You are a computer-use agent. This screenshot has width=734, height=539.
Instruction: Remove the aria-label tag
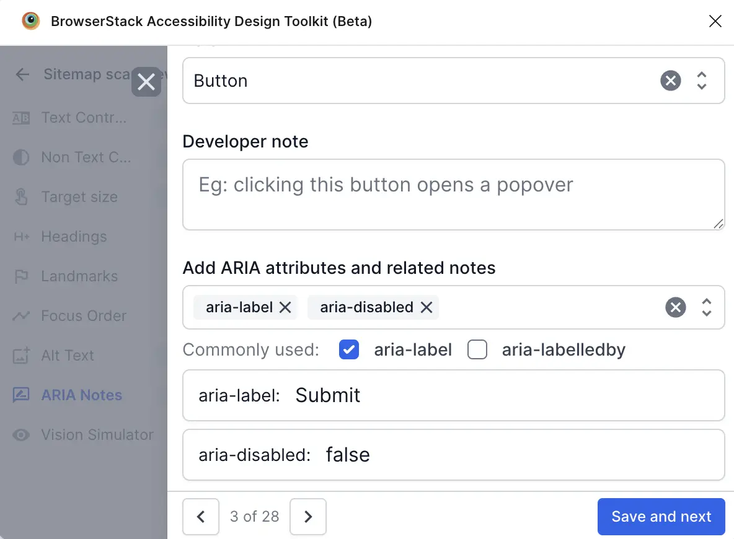[285, 307]
